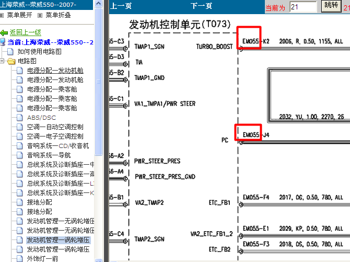Screen dimensions: 350x262
Task: Click the VA2_TMAP2 pin label
Action: [149, 203]
